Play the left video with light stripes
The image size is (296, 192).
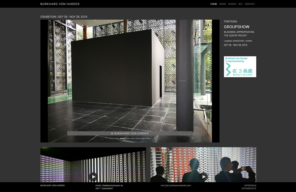tap(93, 177)
